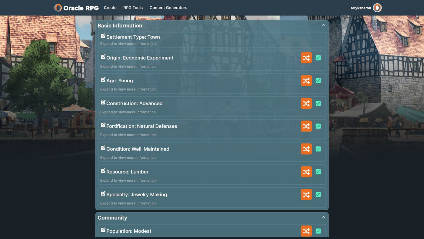This screenshot has height=239, width=424.
Task: Click the relyksneron username
Action: pyautogui.click(x=361, y=8)
